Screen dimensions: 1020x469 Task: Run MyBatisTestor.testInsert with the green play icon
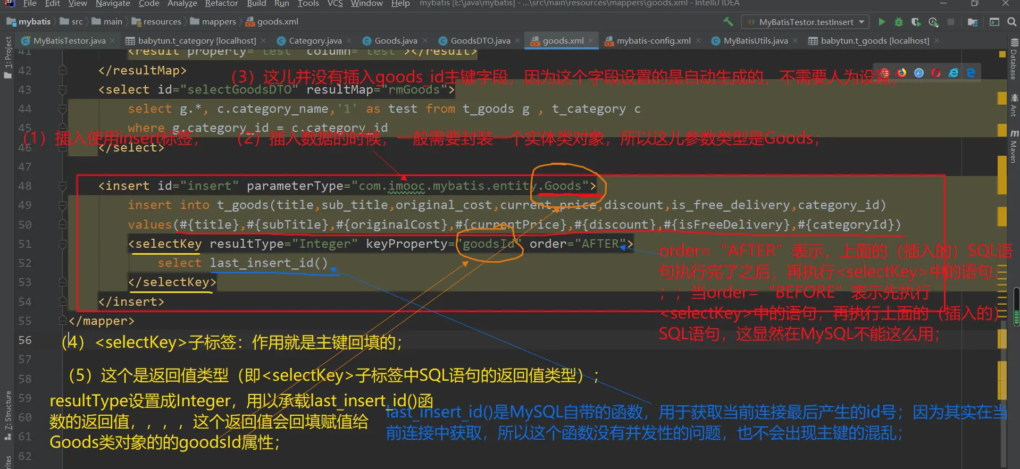pos(882,22)
